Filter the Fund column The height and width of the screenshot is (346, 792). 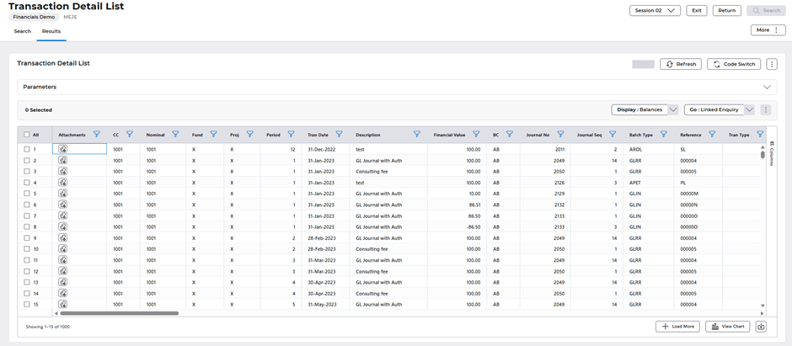pyautogui.click(x=213, y=134)
